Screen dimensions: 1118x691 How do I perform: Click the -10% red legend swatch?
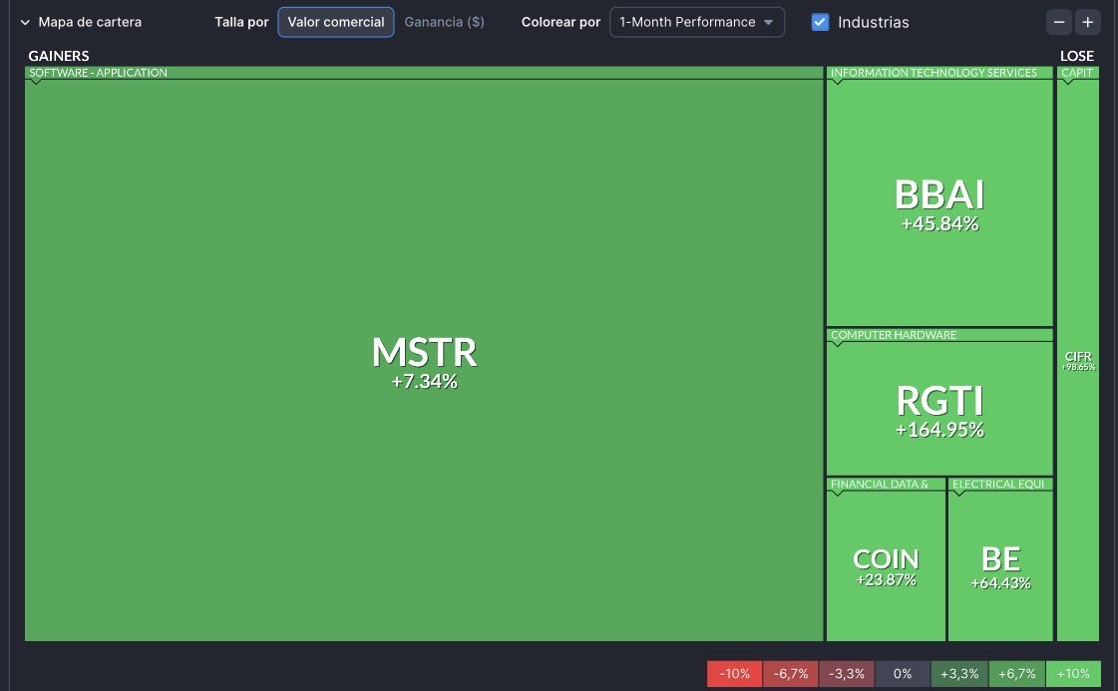click(x=734, y=674)
